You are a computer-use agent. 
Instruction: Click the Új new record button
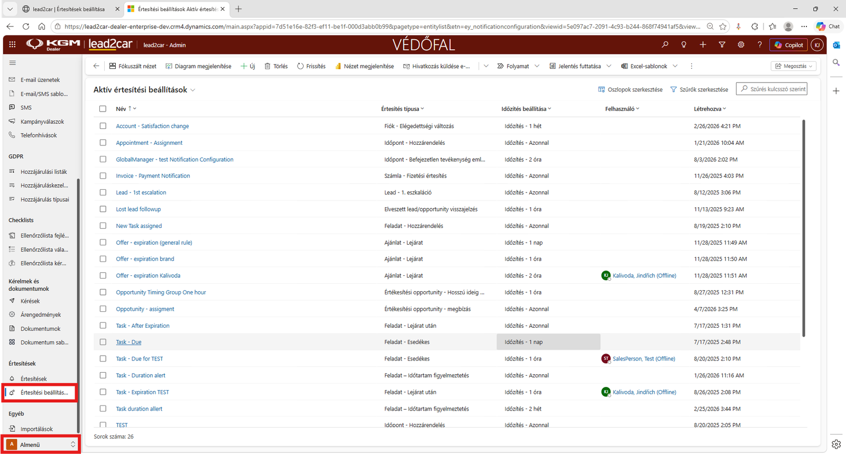point(247,66)
